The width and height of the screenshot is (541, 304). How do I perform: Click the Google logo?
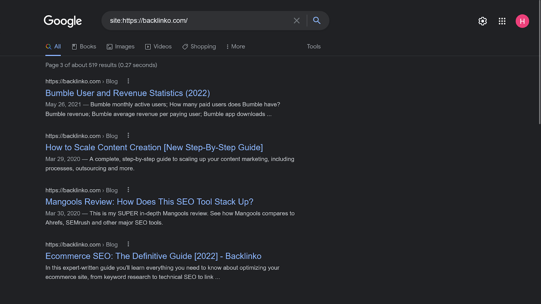(x=63, y=21)
